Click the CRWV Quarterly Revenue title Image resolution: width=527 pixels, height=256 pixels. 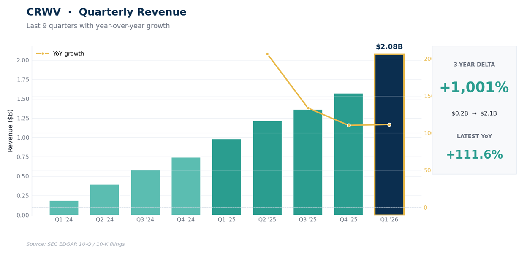point(106,13)
